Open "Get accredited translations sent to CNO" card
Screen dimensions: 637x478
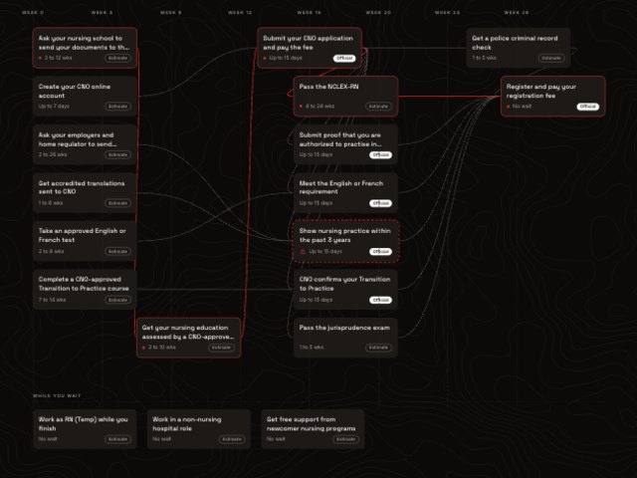[85, 193]
